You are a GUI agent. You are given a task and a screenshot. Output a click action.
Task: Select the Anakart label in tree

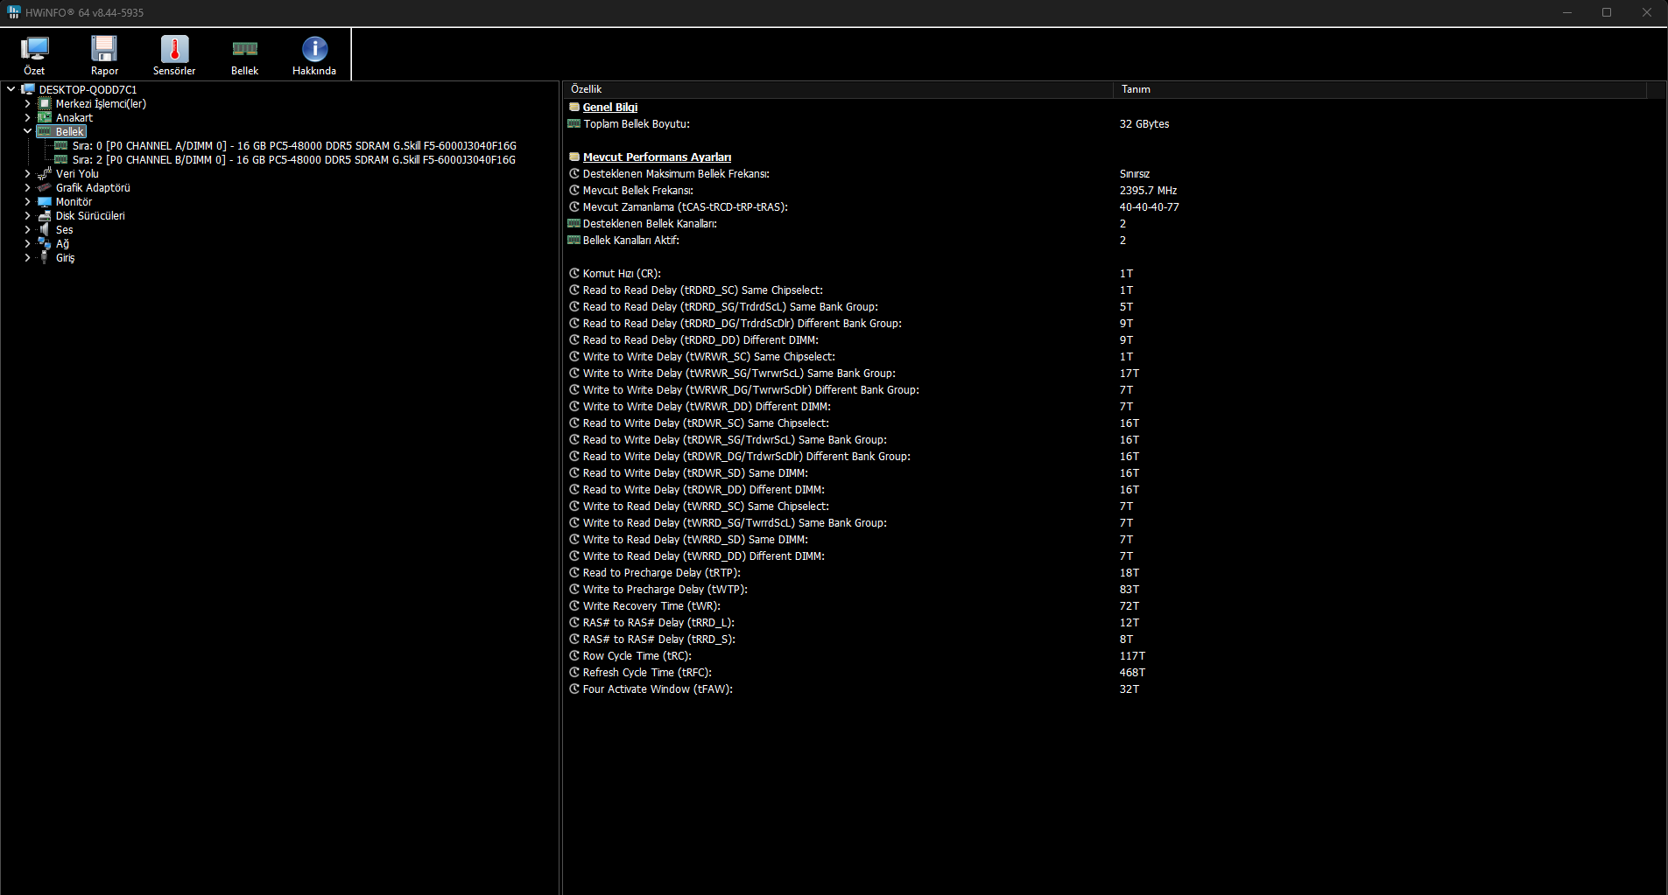tap(74, 117)
